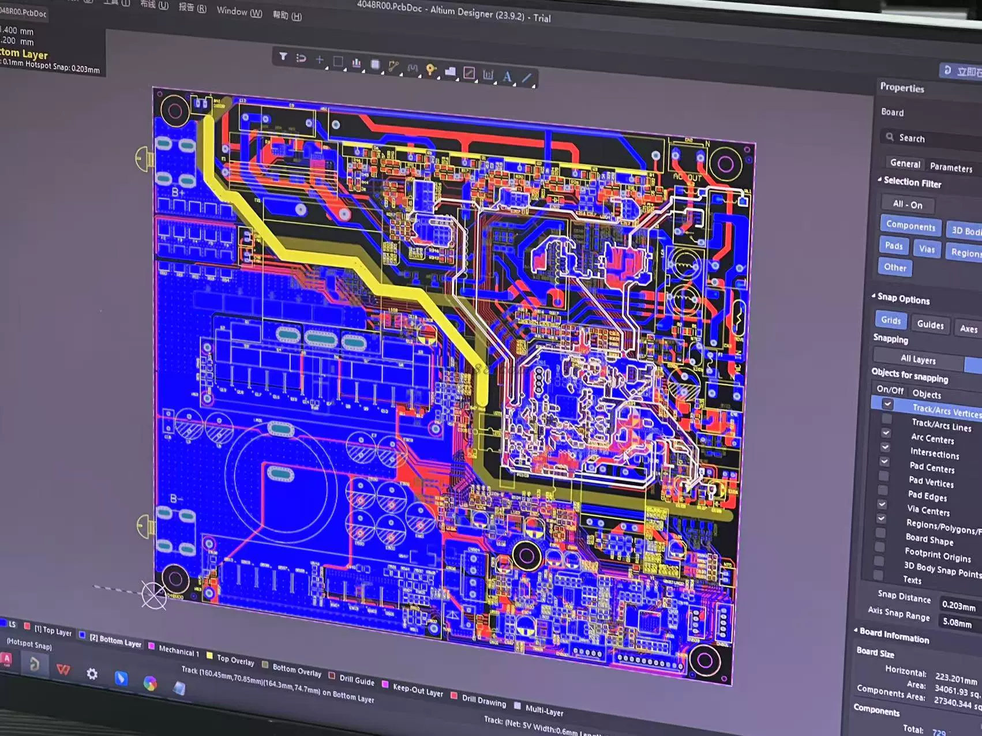
Task: Click the Place String text tool
Action: pos(507,77)
